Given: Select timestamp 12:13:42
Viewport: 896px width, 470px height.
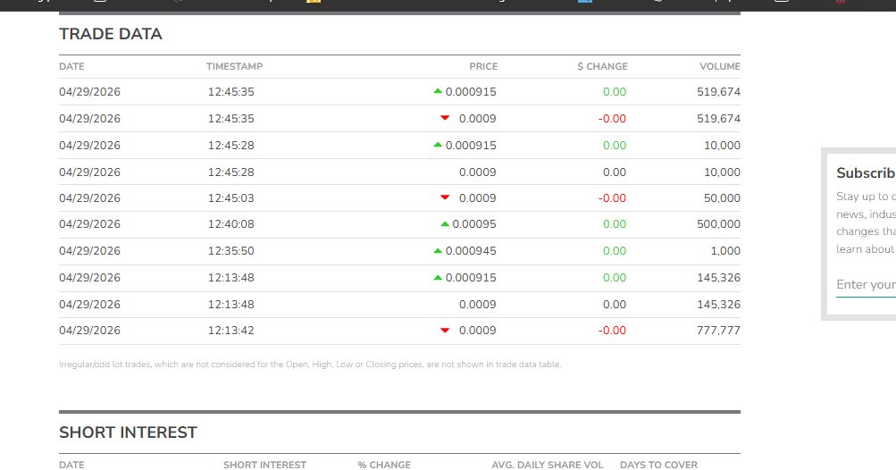Looking at the screenshot, I should point(230,331).
